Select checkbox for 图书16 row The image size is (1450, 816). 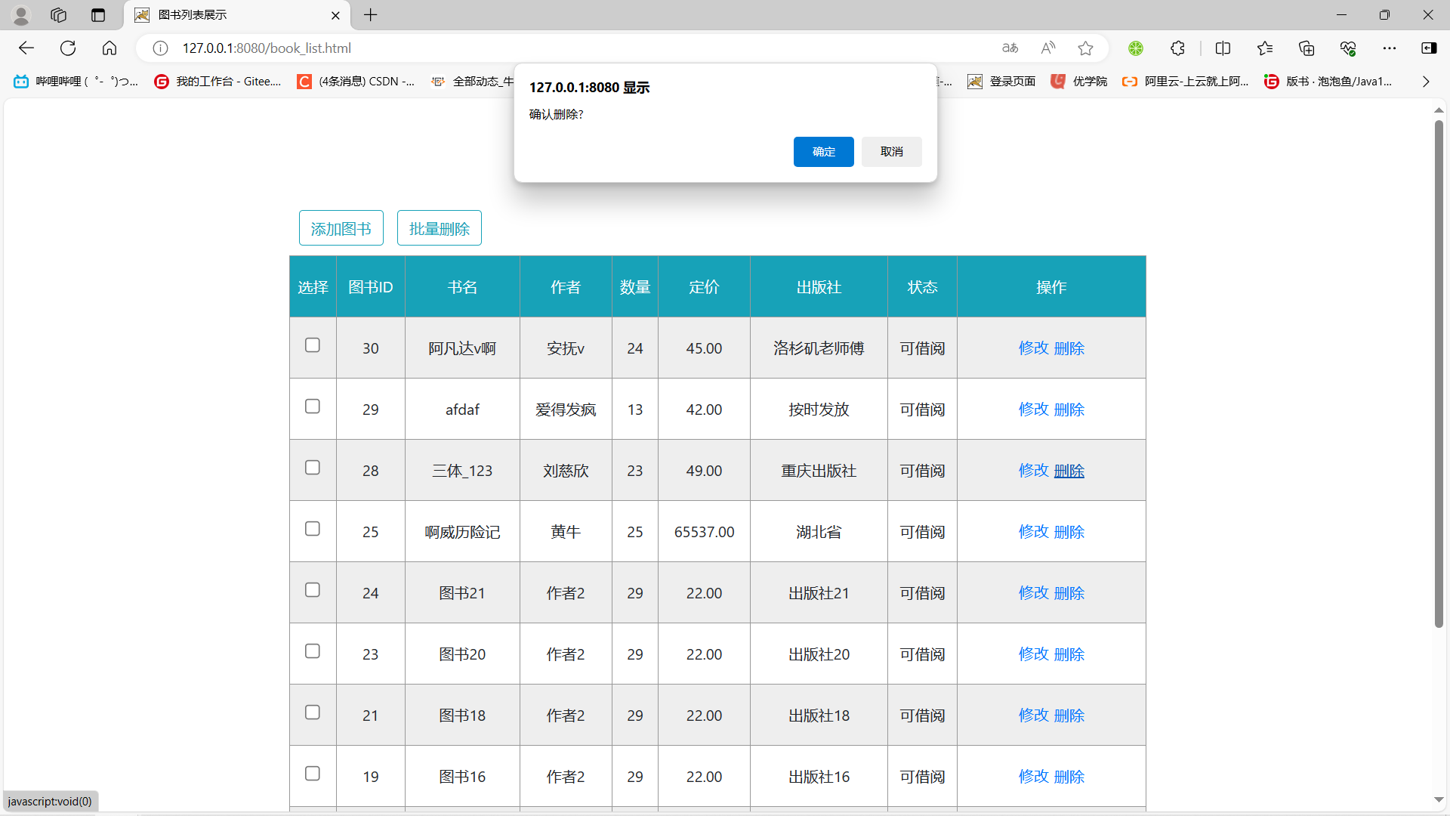pyautogui.click(x=313, y=774)
